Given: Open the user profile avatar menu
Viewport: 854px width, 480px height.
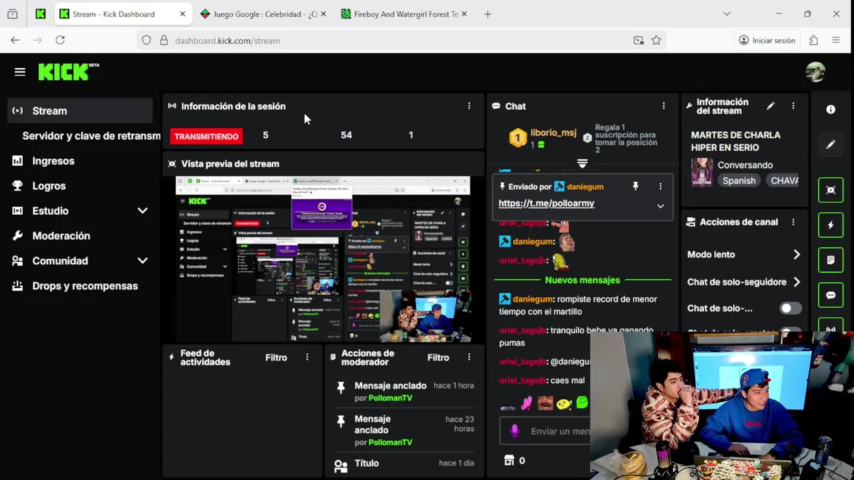Looking at the screenshot, I should tap(815, 72).
